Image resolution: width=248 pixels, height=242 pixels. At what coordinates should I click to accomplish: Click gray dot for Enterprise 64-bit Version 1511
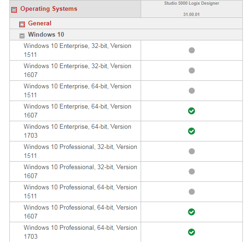(x=192, y=91)
